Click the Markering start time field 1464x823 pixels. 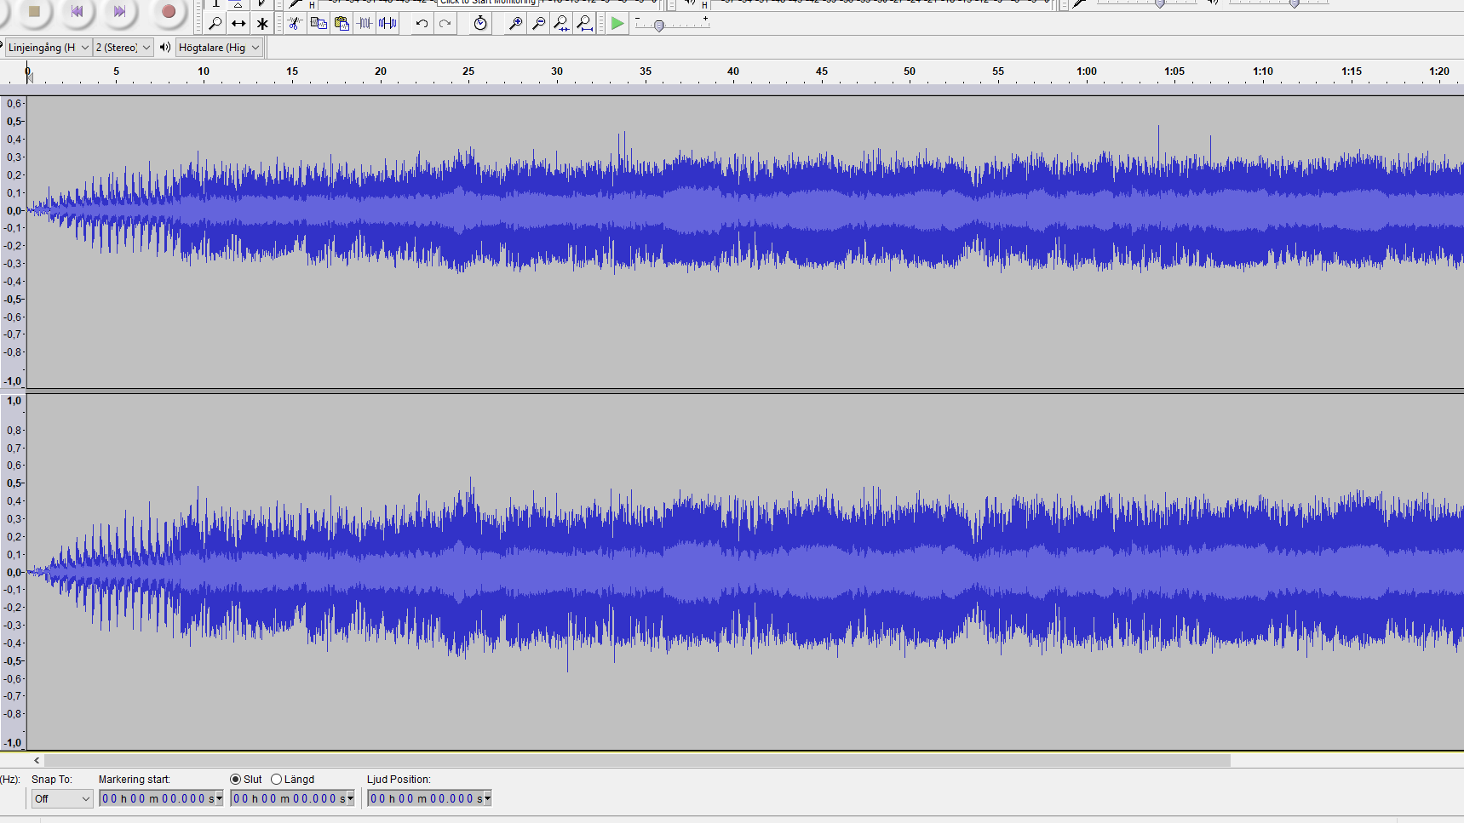coord(156,798)
